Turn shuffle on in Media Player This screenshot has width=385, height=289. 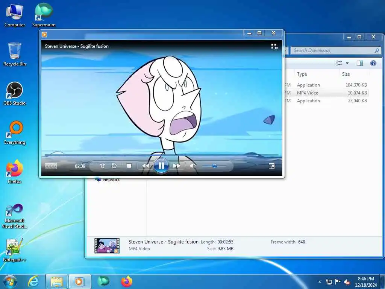click(x=102, y=166)
